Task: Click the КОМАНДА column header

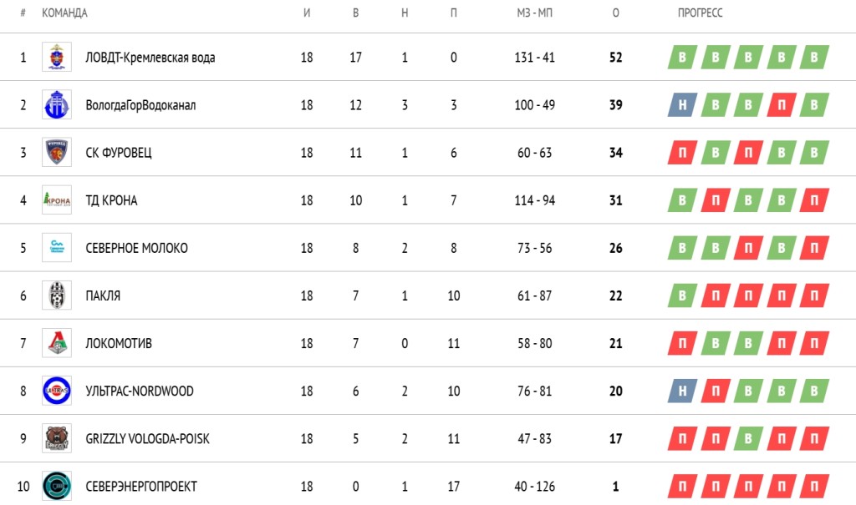Action: pos(64,13)
